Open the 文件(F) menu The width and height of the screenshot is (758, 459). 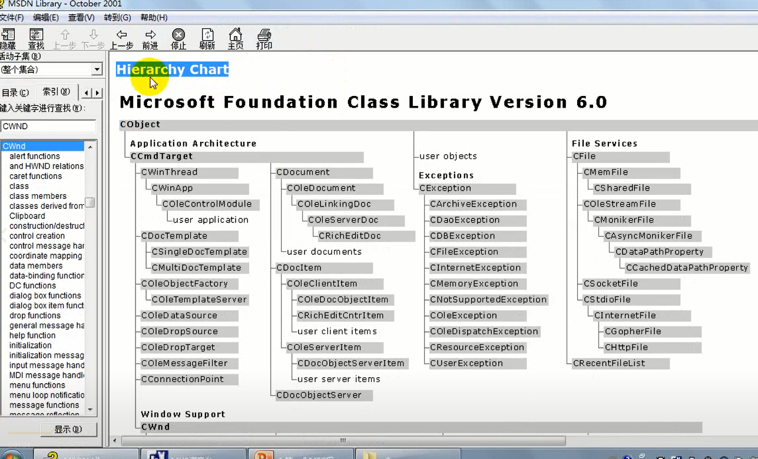pos(12,18)
